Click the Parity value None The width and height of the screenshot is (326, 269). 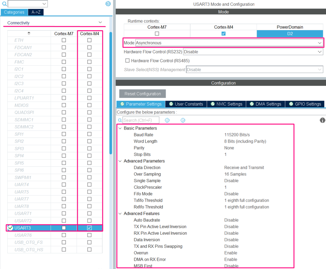[229, 148]
